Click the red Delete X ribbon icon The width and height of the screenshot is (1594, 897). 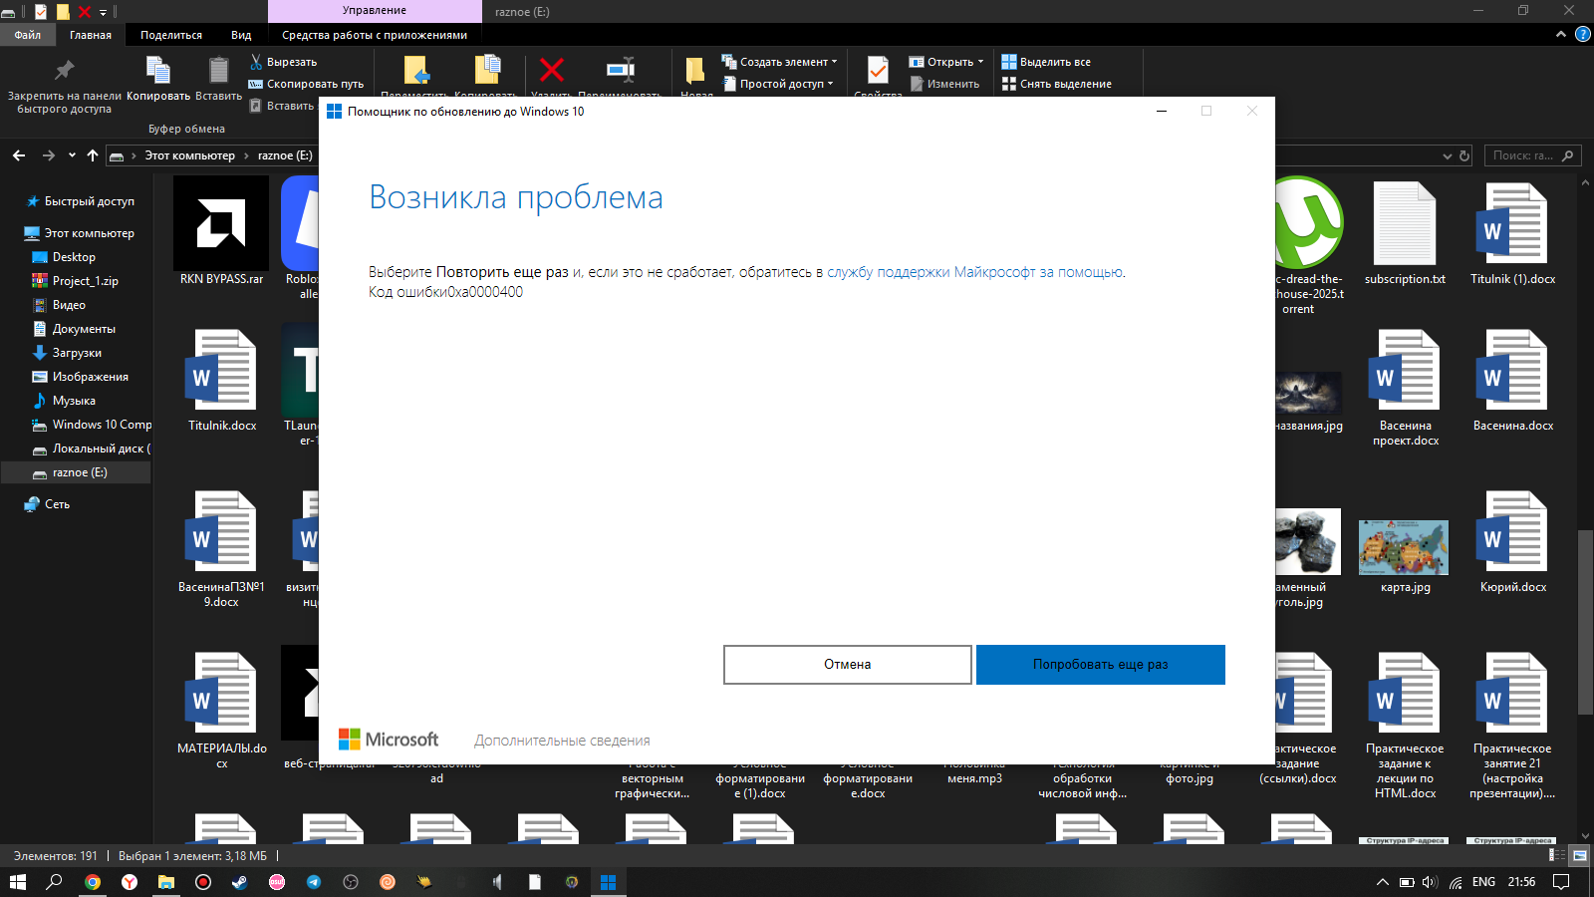click(x=551, y=70)
